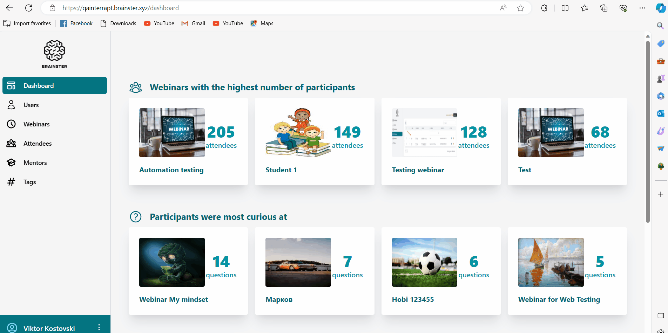The width and height of the screenshot is (668, 333).
Task: Open the three-dot menu beside Viktor Kostovski
Action: point(99,327)
